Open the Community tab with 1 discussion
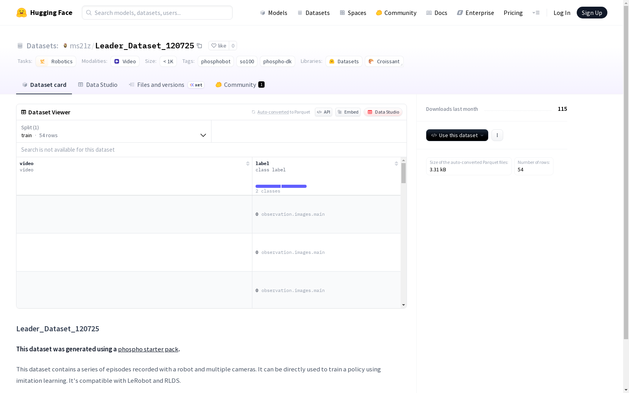Screen dimensions: 629x393 tap(240, 85)
